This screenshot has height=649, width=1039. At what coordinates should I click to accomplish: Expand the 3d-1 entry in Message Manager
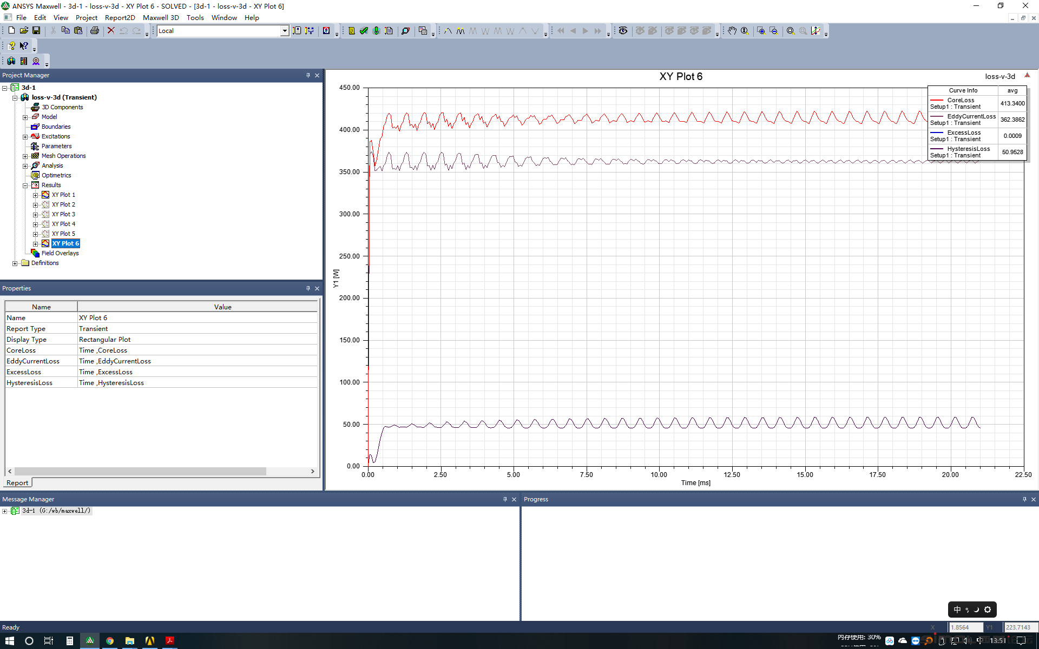pyautogui.click(x=5, y=511)
